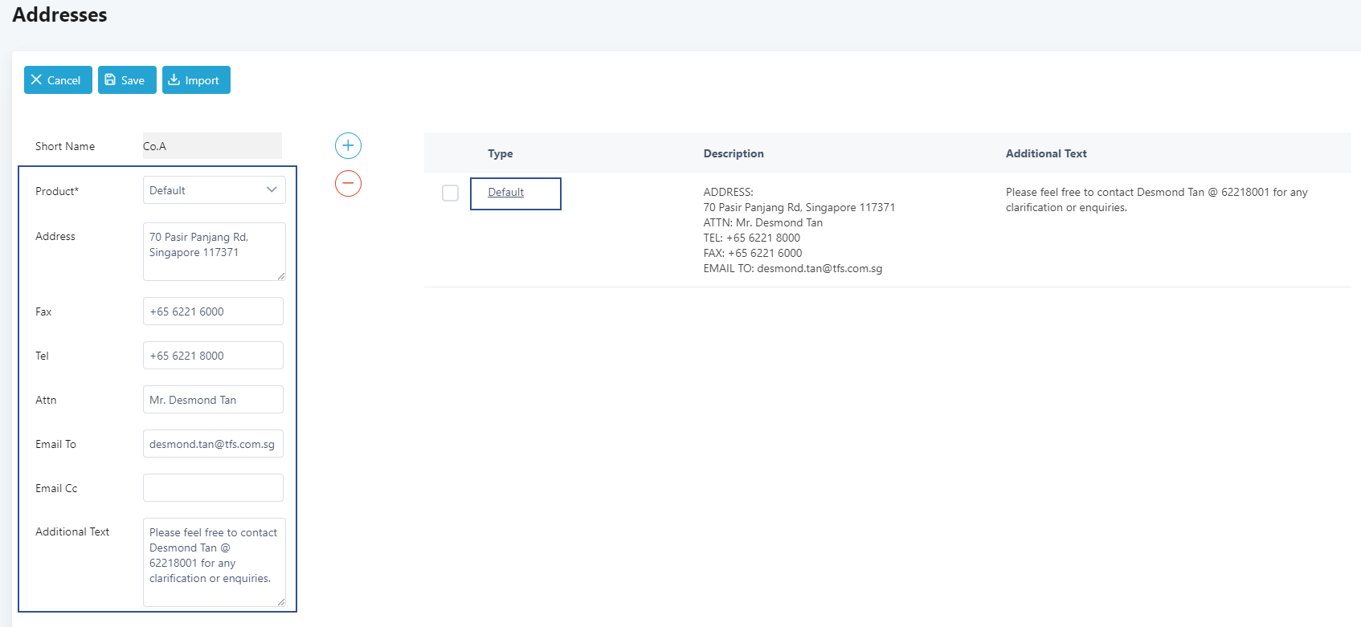Open the Product dropdown

click(x=214, y=190)
